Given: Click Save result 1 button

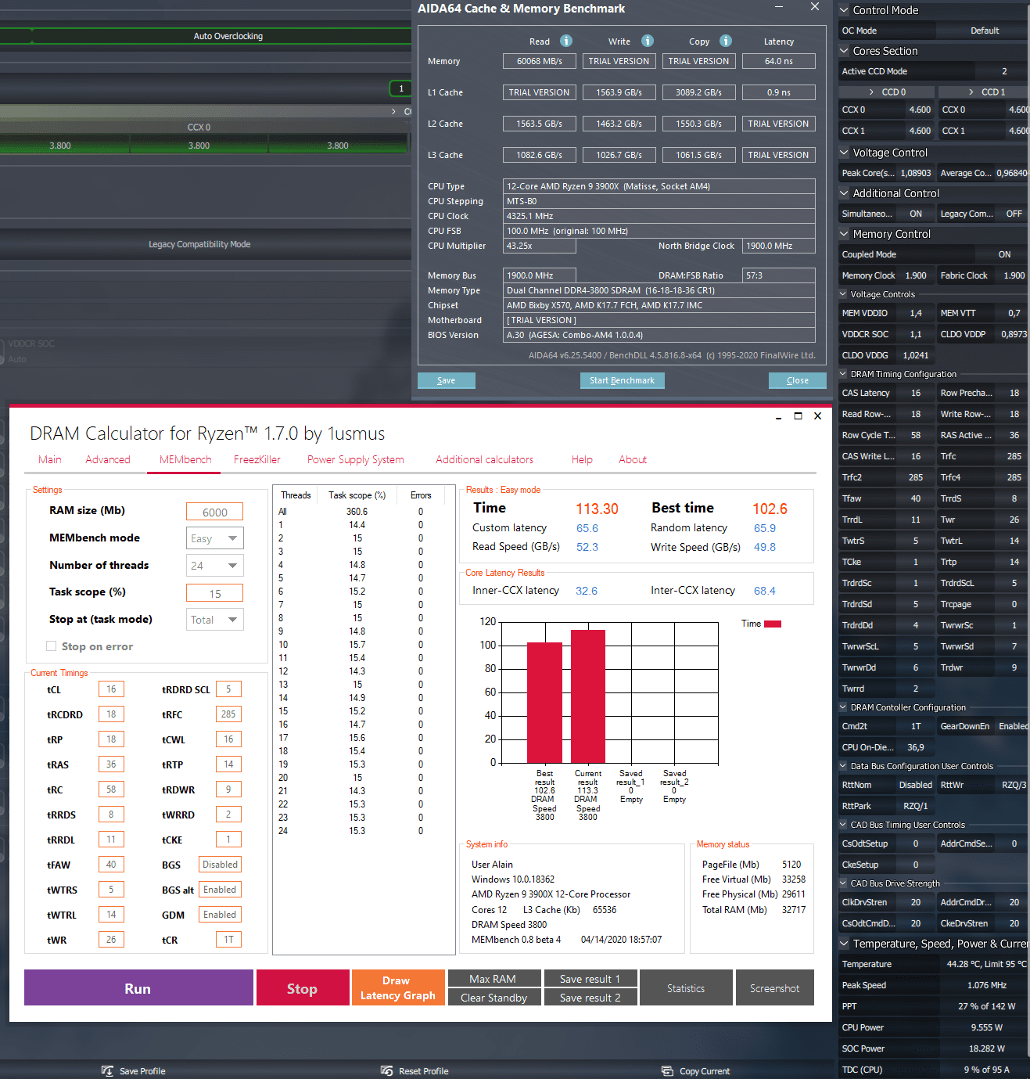Looking at the screenshot, I should pyautogui.click(x=591, y=979).
